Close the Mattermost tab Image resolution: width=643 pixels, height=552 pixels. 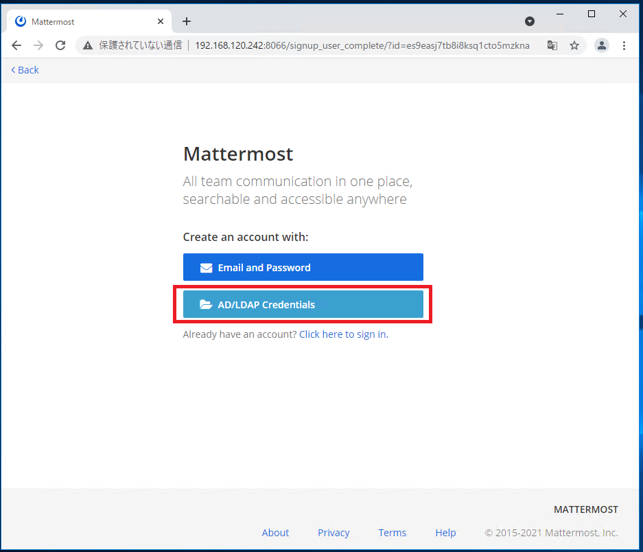[161, 21]
